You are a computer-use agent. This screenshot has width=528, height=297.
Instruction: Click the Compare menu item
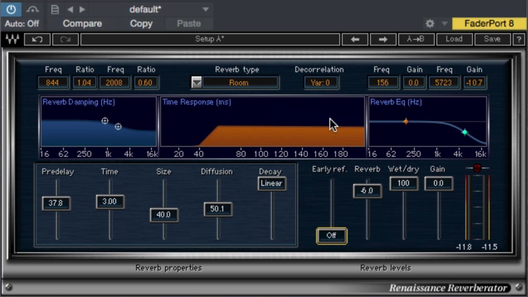pos(82,24)
